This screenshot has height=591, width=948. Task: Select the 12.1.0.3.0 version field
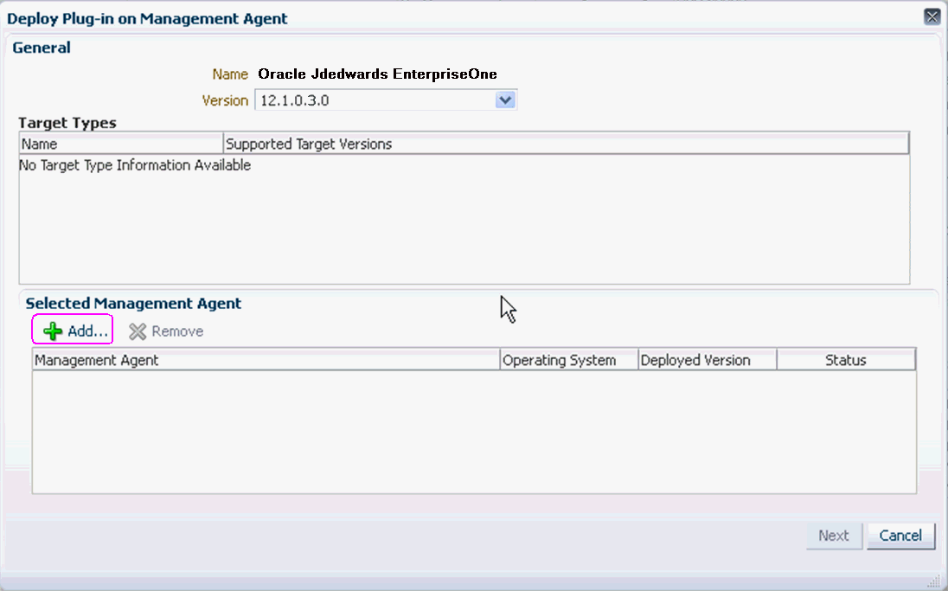pyautogui.click(x=386, y=100)
